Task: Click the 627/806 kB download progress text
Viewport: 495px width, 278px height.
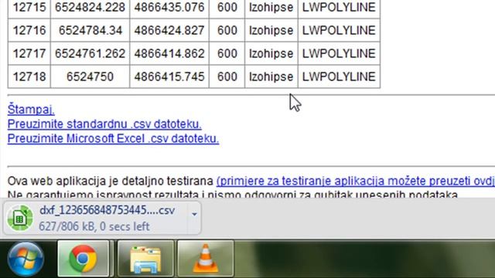Action: click(x=94, y=226)
